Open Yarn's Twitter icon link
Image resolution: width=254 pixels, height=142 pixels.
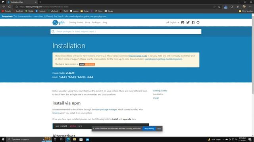(188, 22)
